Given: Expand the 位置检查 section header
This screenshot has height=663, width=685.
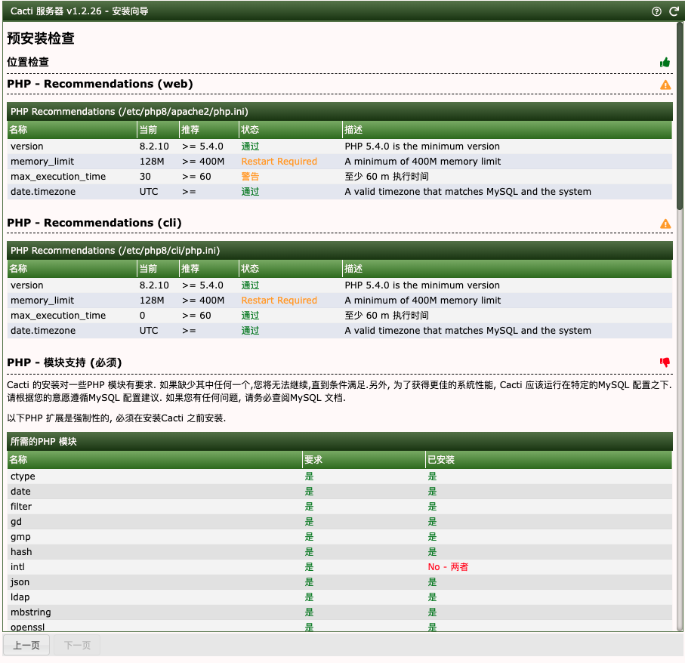Looking at the screenshot, I should pyautogui.click(x=28, y=62).
